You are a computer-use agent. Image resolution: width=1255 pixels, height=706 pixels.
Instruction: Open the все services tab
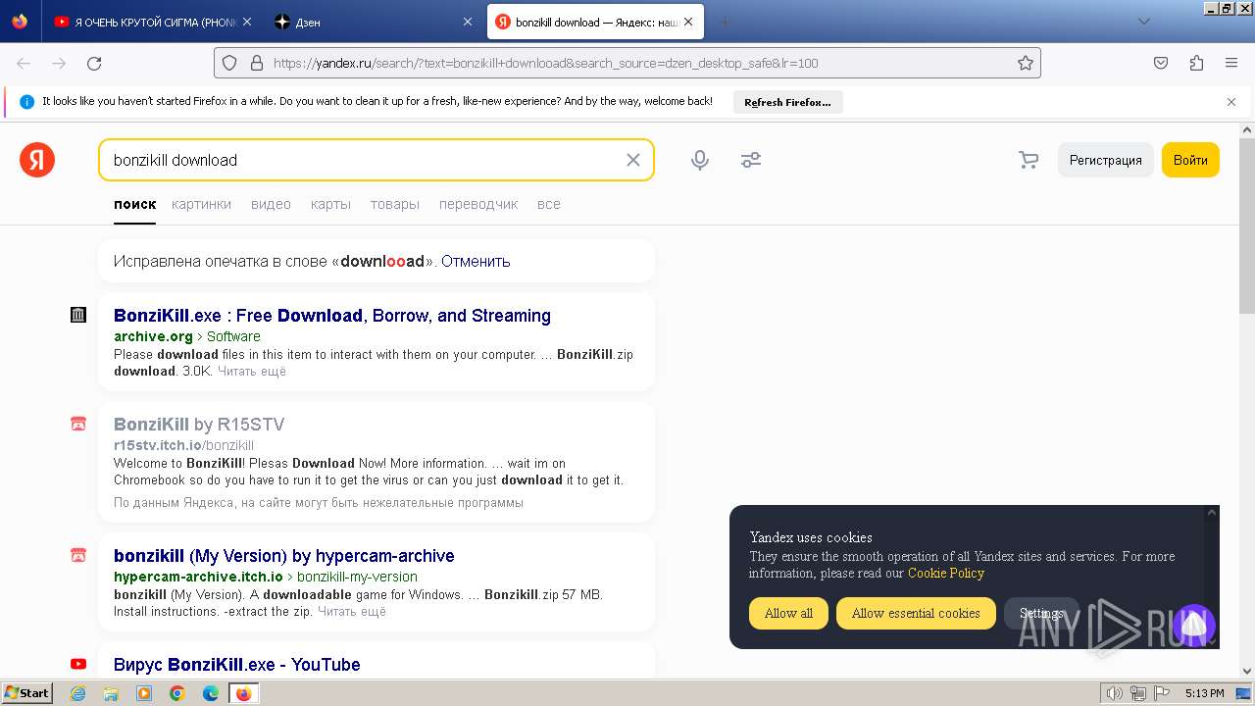tap(549, 204)
